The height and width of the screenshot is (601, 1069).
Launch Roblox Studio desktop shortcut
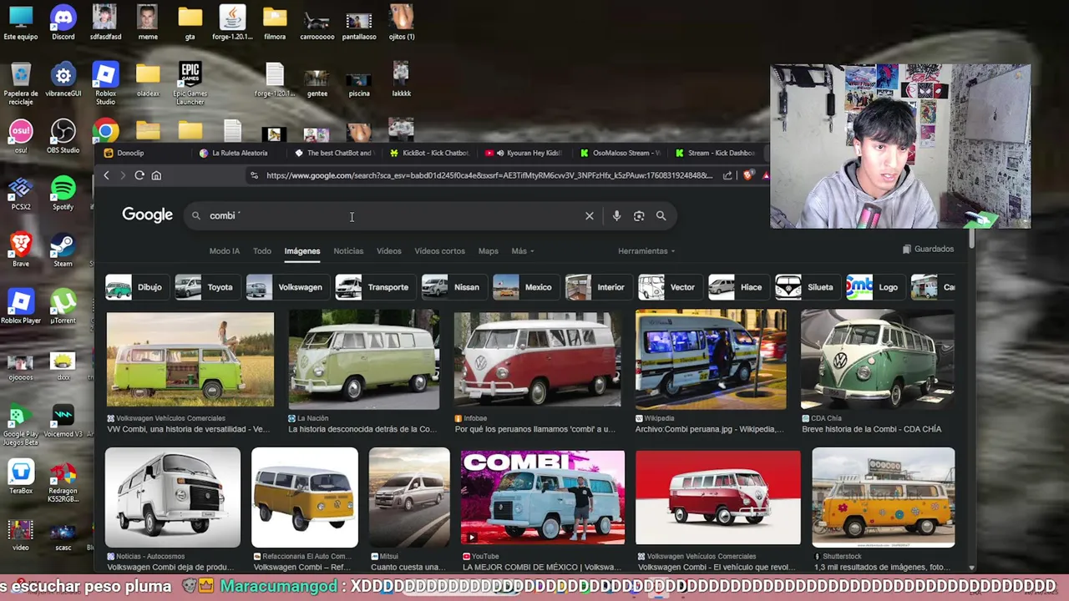(105, 83)
